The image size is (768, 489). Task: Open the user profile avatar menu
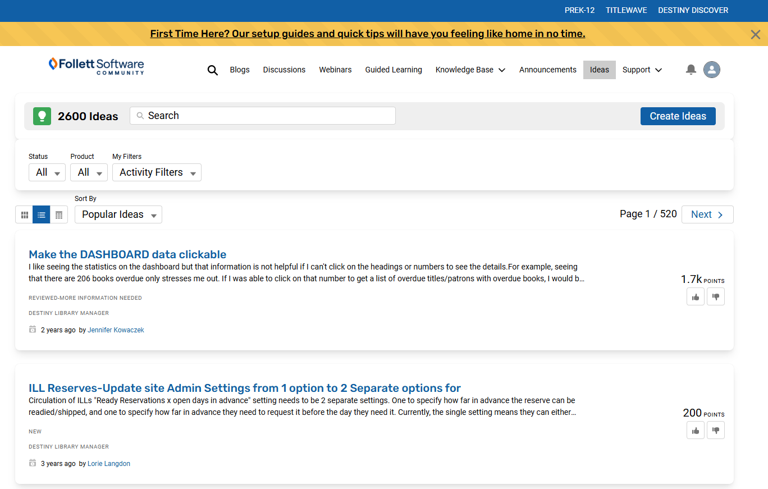coord(711,70)
